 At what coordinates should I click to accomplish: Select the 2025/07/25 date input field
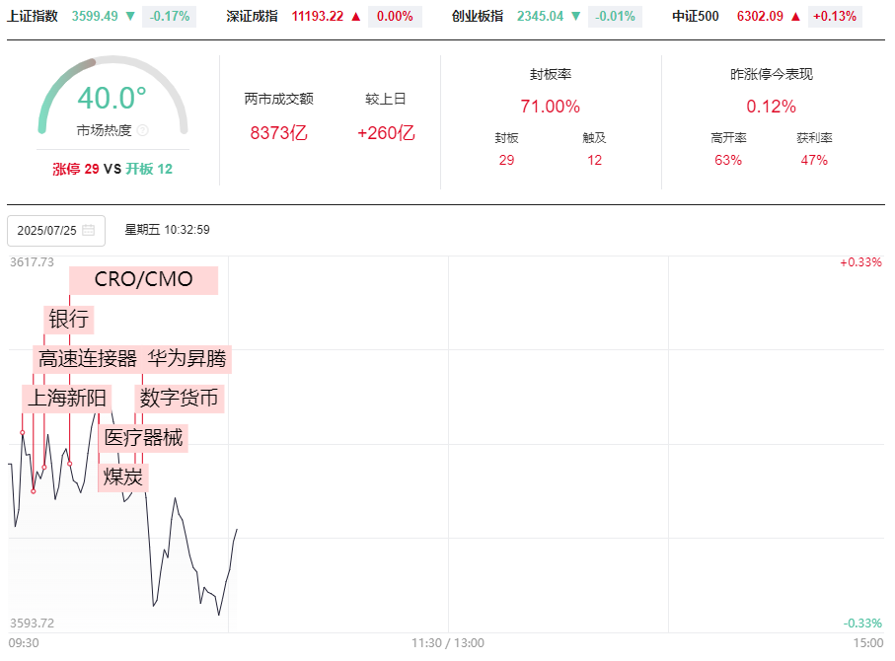pyautogui.click(x=56, y=231)
